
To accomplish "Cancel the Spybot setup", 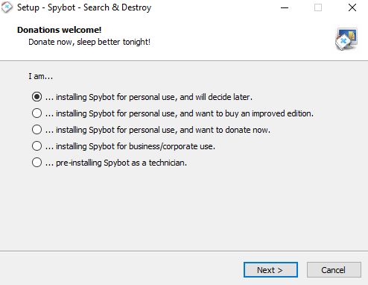I will point(334,270).
